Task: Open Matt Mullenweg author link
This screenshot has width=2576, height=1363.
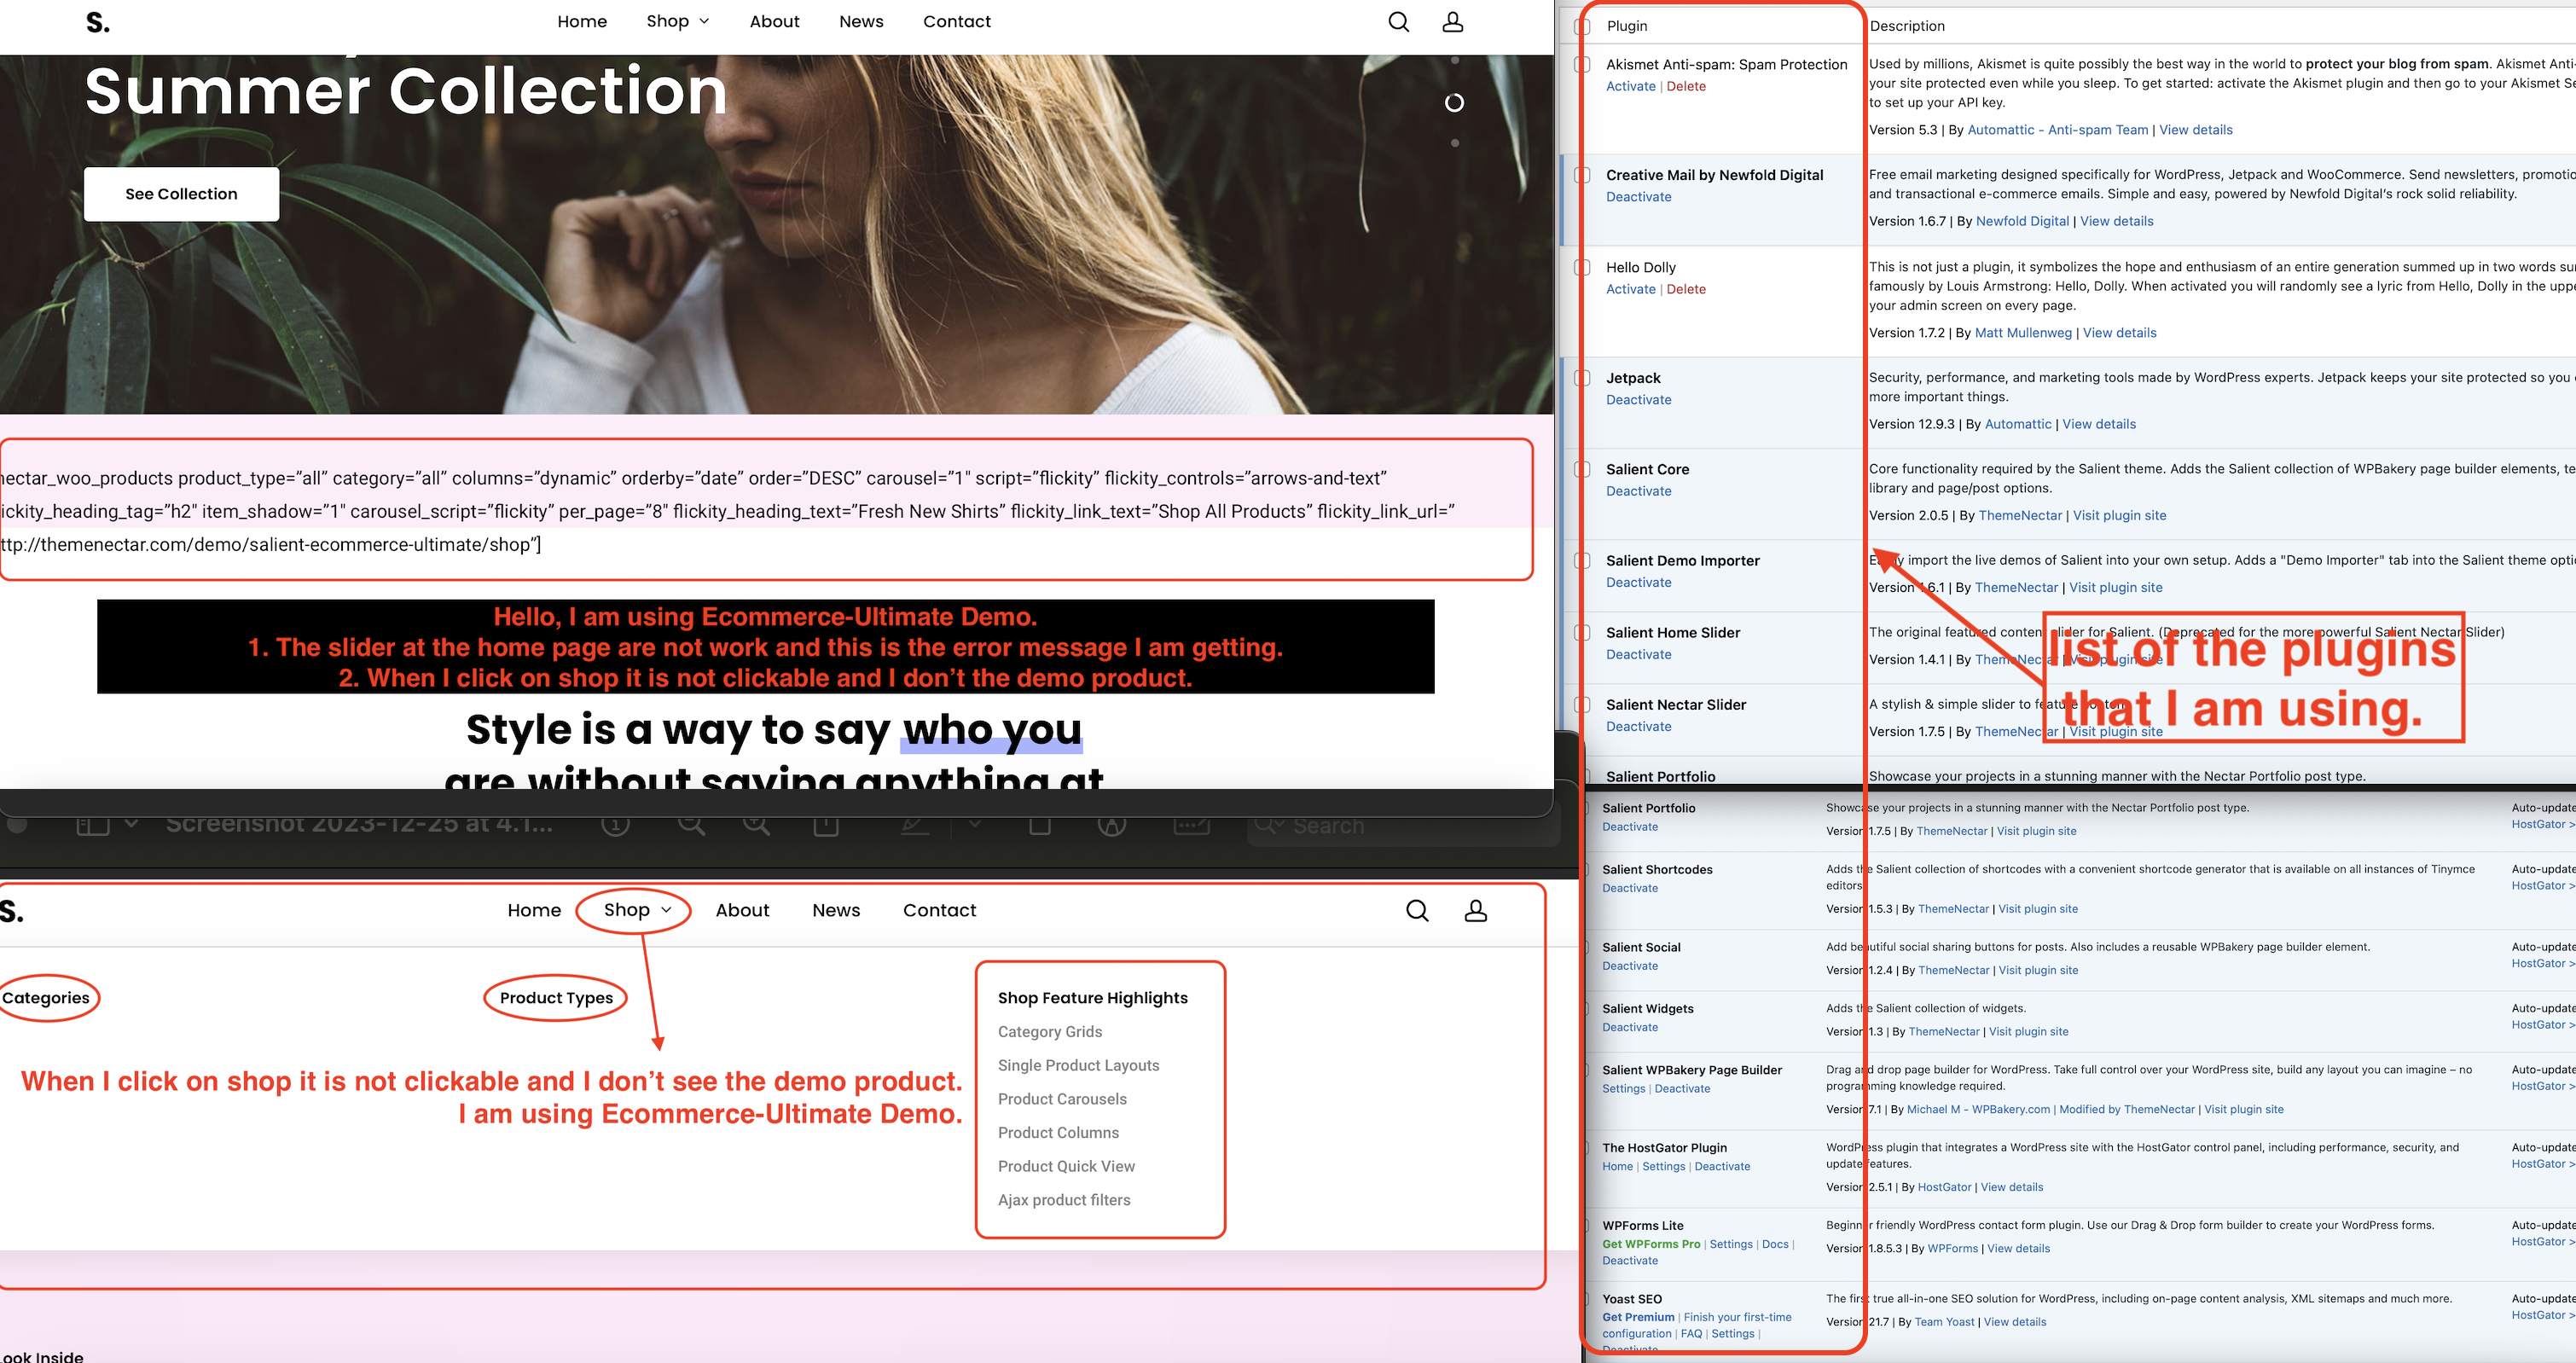Action: click(2023, 333)
